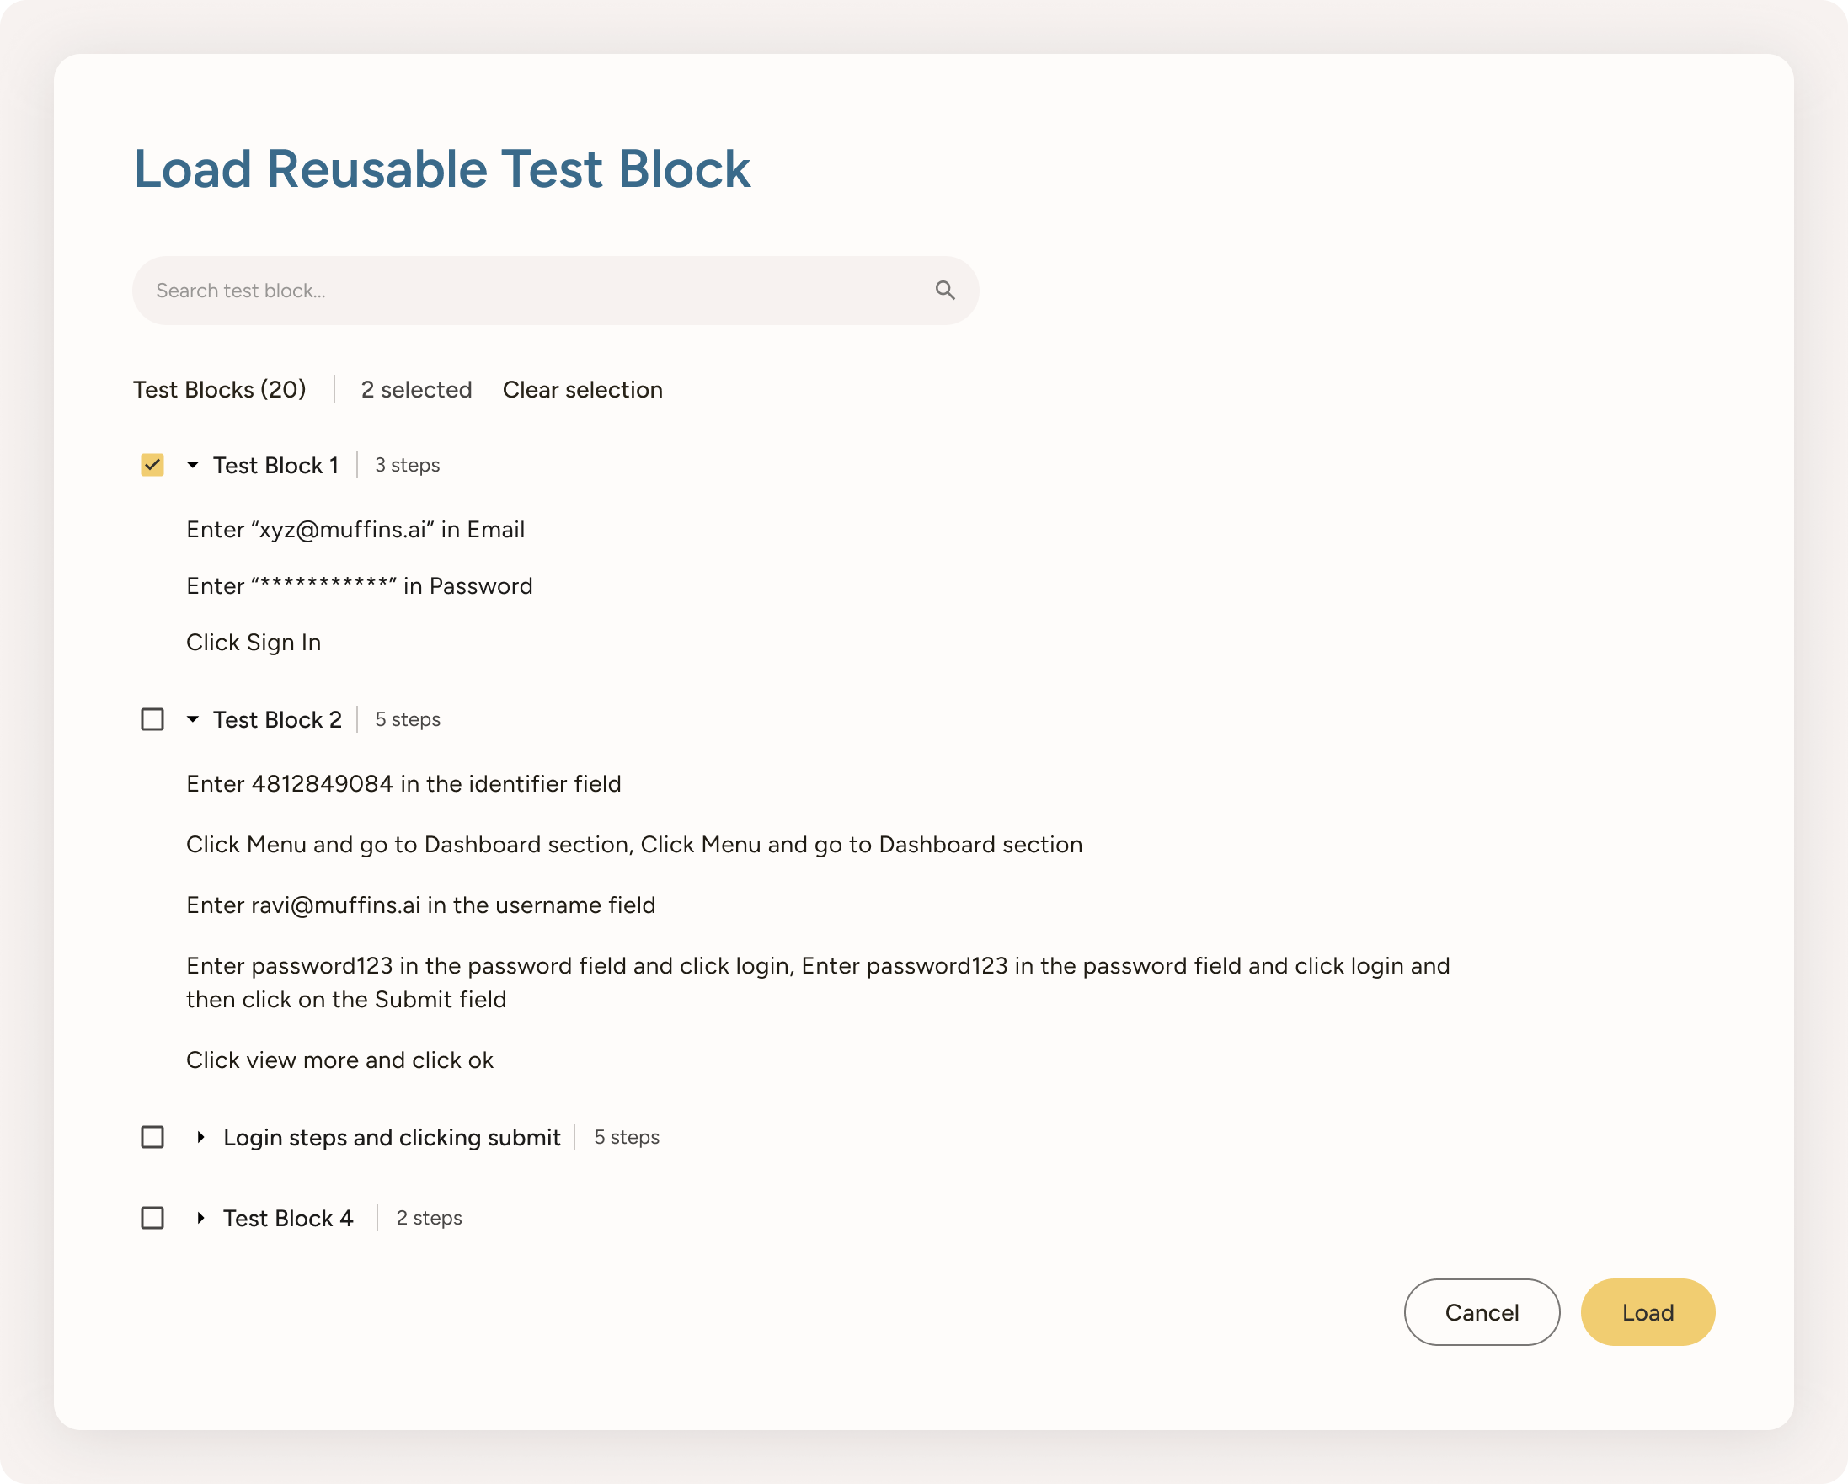The height and width of the screenshot is (1484, 1848).
Task: Collapse Test Block 1 steps
Action: tap(192, 465)
